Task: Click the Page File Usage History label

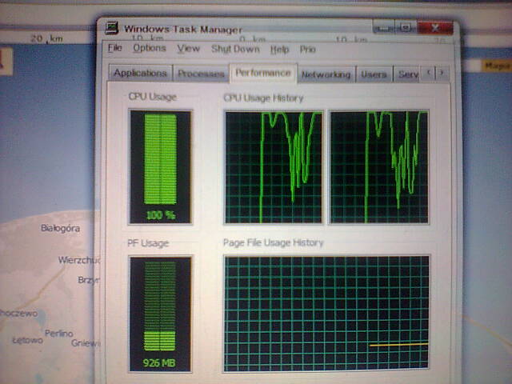Action: [x=273, y=242]
